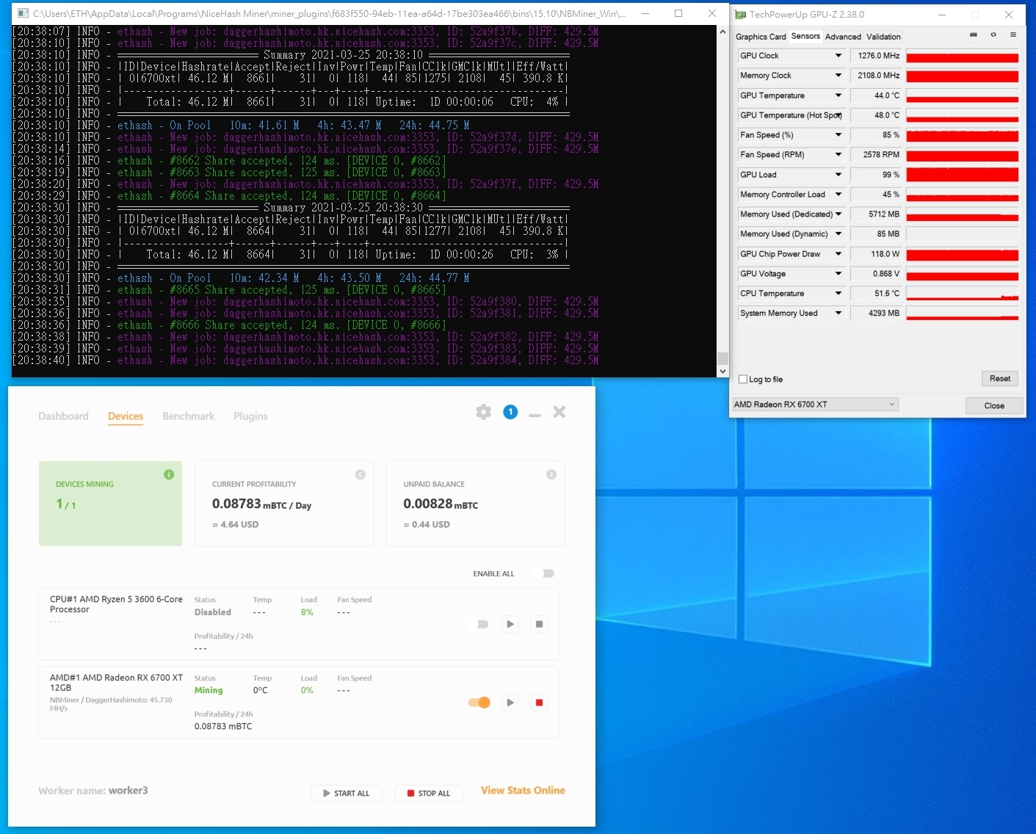Open the Memory Used (Dedicated) dropdown

pos(838,214)
